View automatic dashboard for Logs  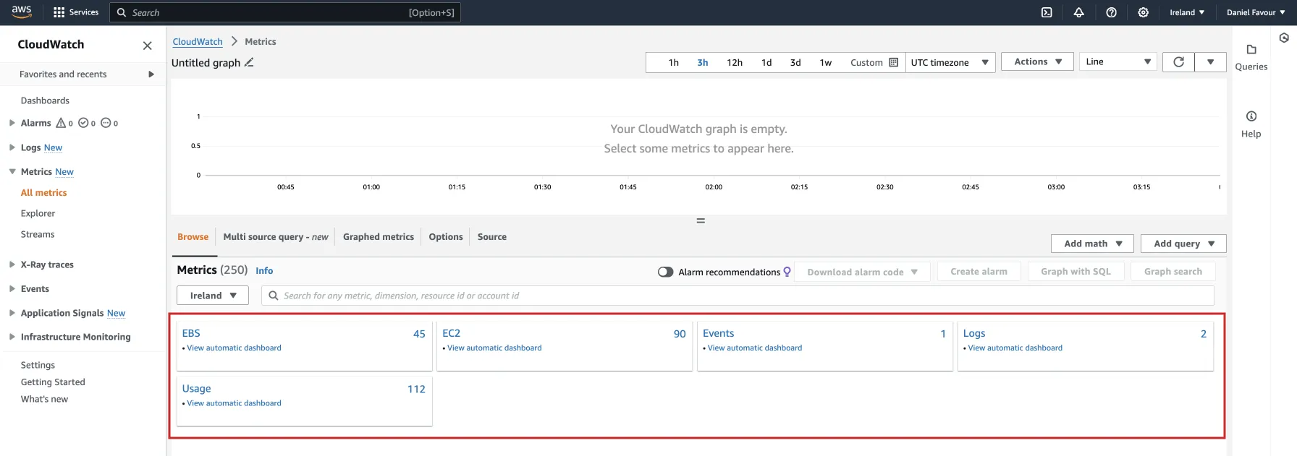tap(1015, 348)
